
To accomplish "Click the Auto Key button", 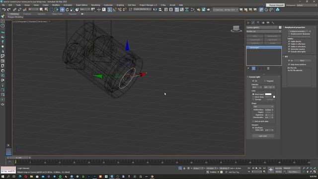I will [x=279, y=168].
